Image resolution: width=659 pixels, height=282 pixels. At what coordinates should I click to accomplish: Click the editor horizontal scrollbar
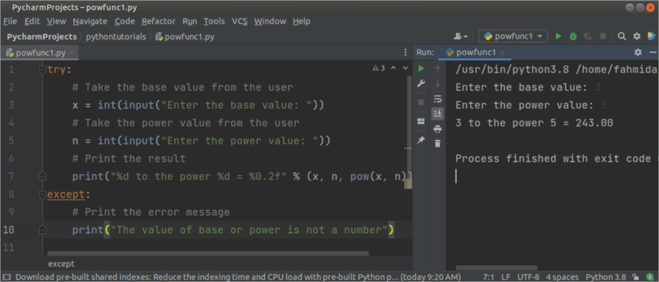208,254
